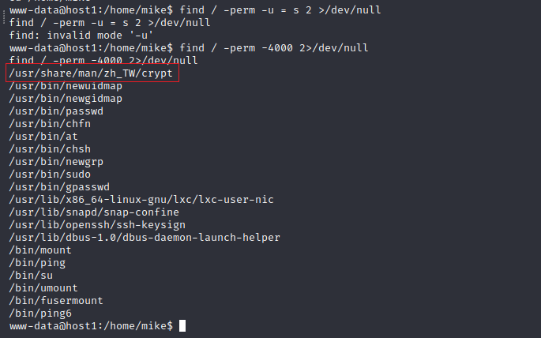Select the /usr/bin/passwd entry
The width and height of the screenshot is (541, 338).
point(56,111)
